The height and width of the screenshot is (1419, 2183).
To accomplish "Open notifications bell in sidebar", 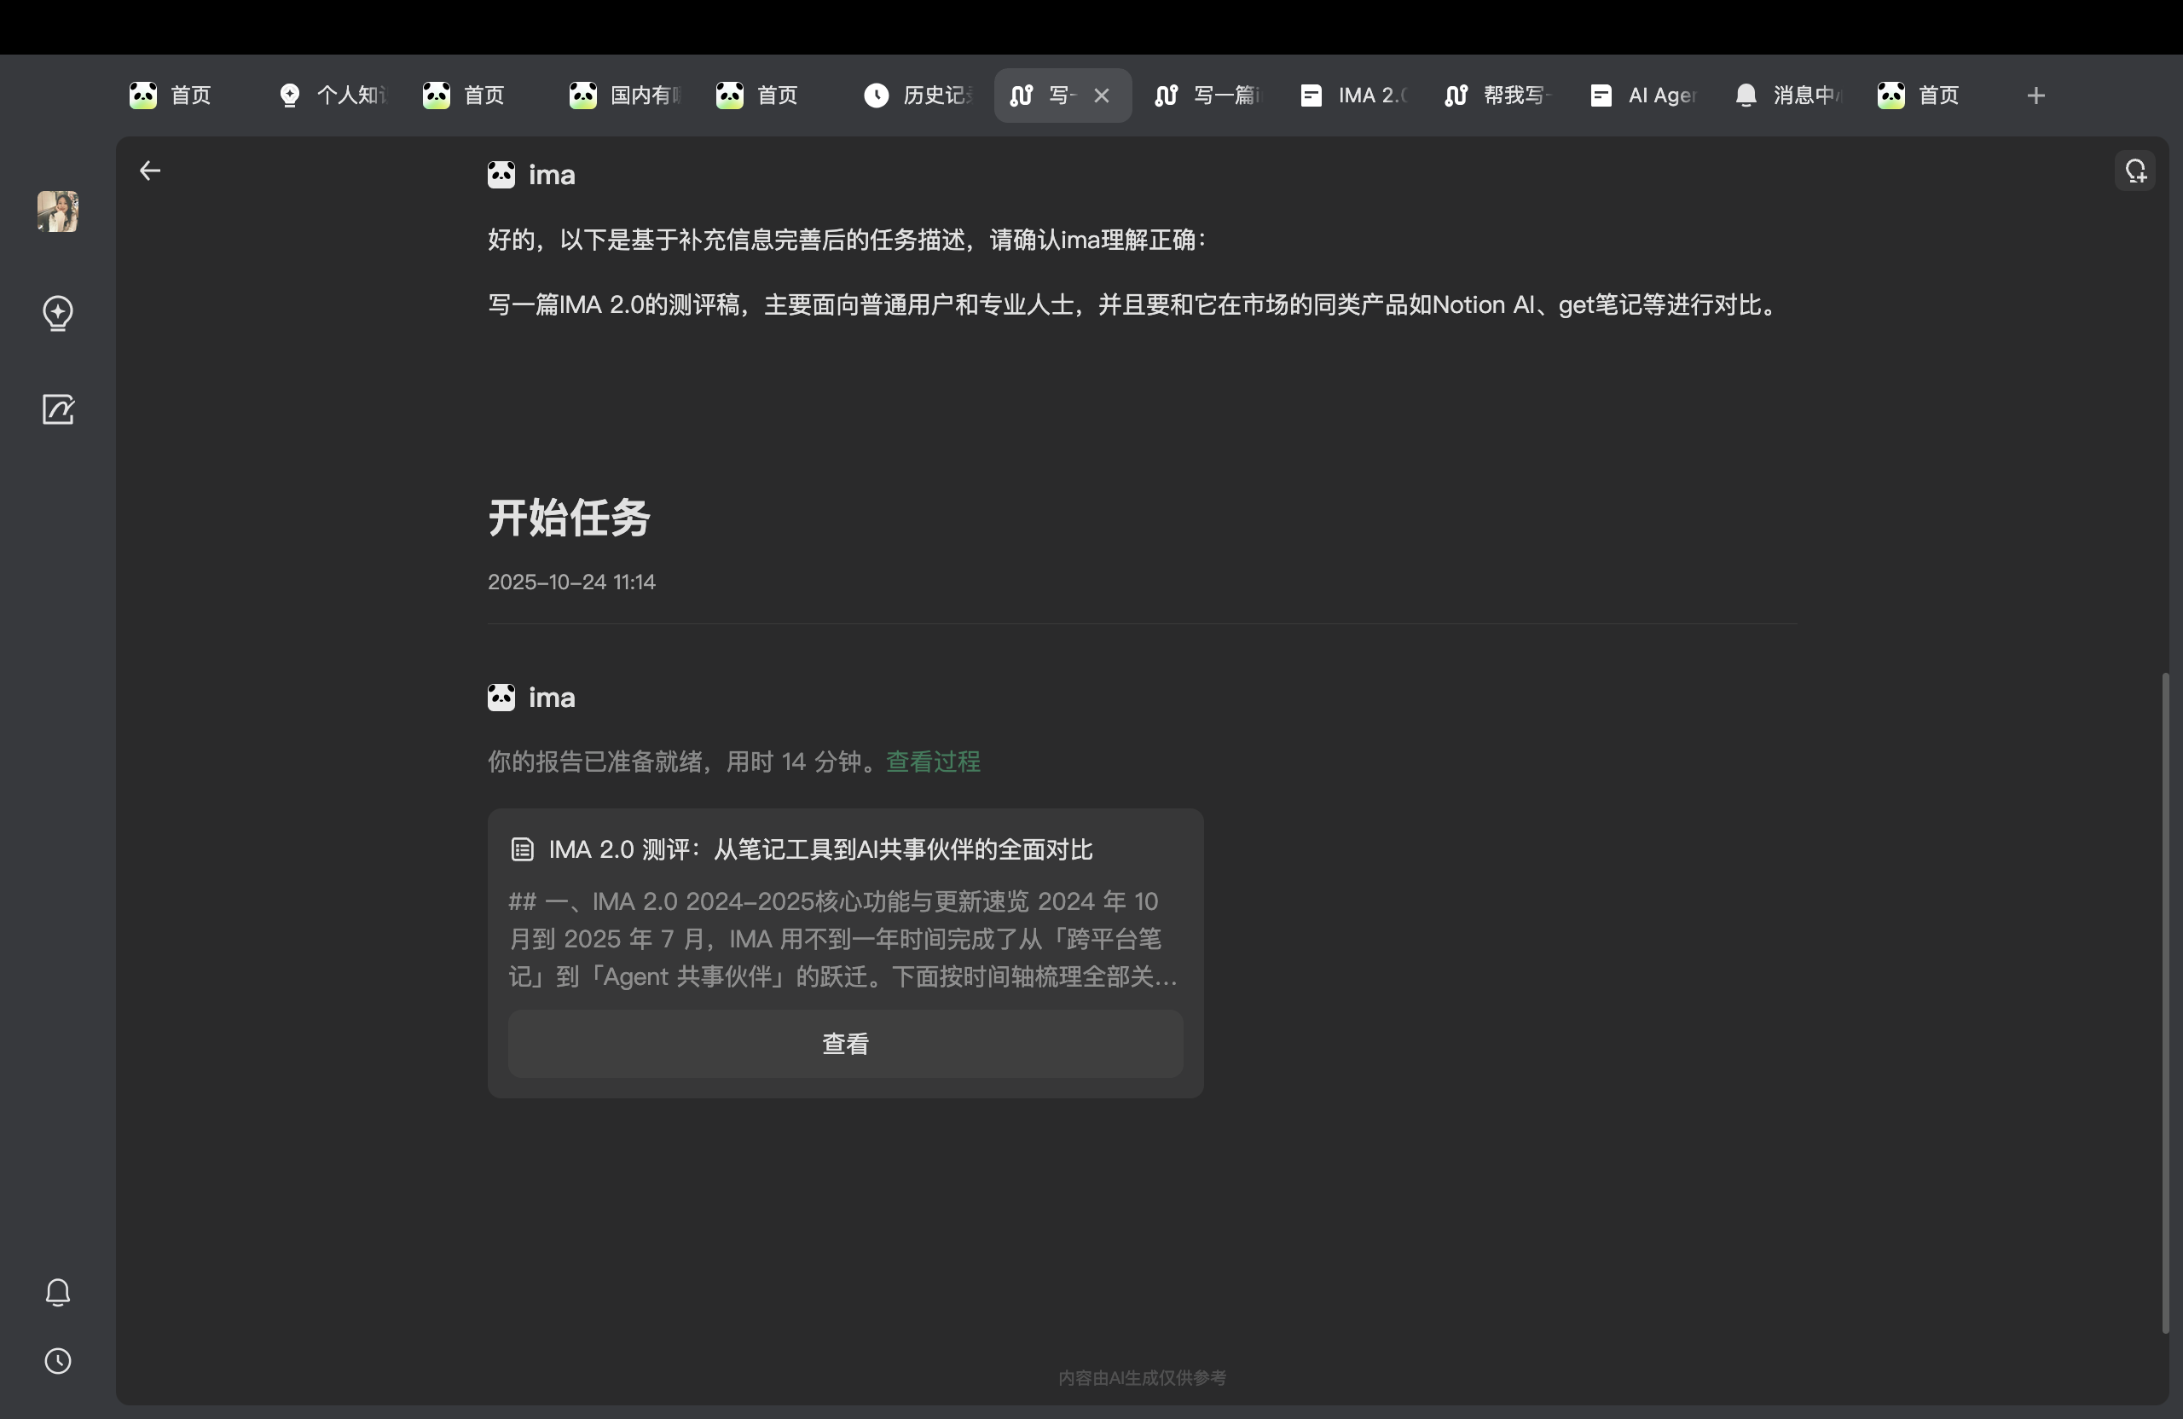I will [58, 1291].
